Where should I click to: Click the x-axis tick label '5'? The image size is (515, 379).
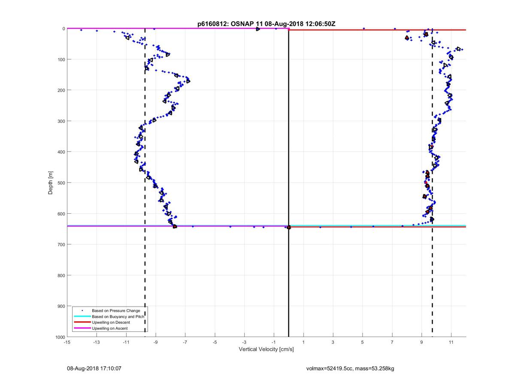pyautogui.click(x=363, y=342)
